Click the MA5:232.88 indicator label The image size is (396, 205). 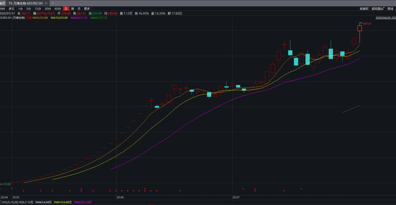(x=40, y=18)
